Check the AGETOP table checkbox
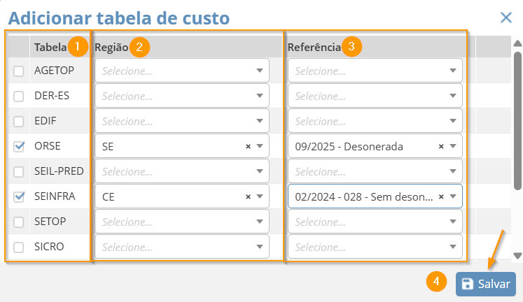This screenshot has height=302, width=523. pos(19,71)
